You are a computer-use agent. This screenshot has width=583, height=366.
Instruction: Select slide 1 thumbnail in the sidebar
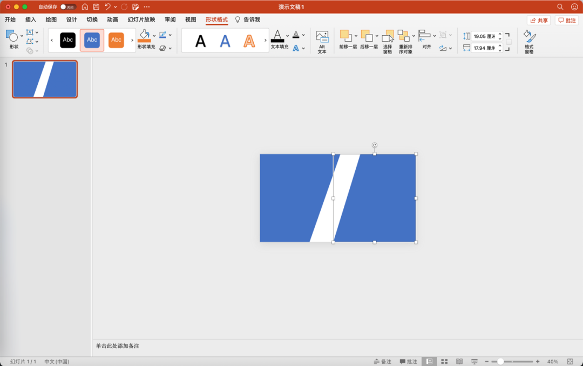coord(45,79)
